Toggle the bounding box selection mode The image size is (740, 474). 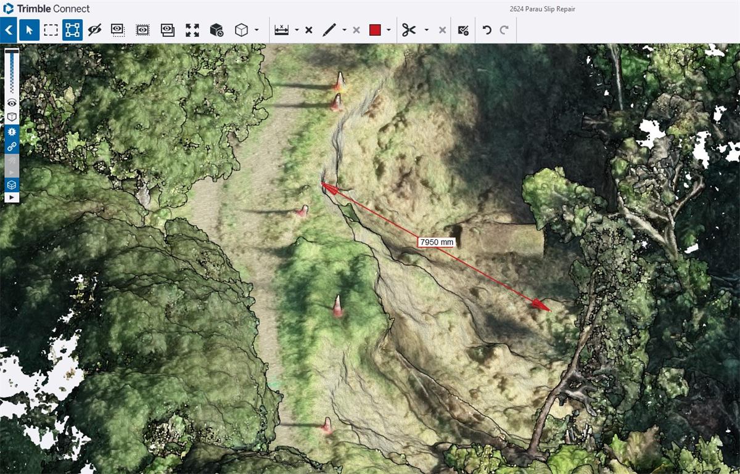click(72, 30)
